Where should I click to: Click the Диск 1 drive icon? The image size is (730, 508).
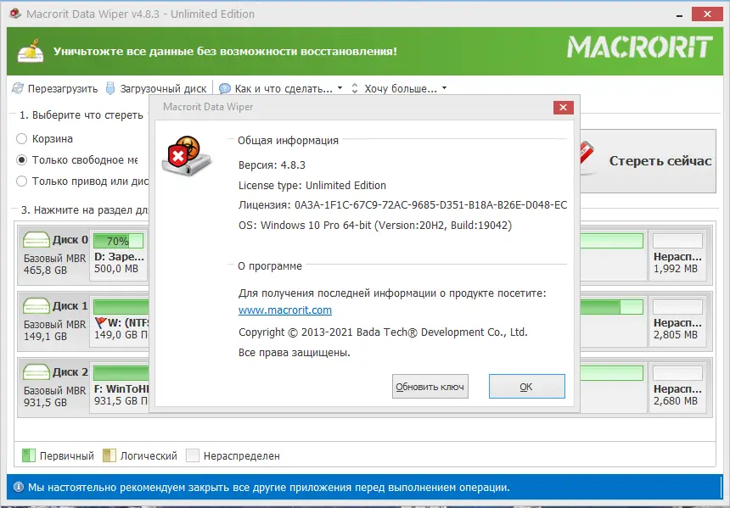[x=36, y=306]
